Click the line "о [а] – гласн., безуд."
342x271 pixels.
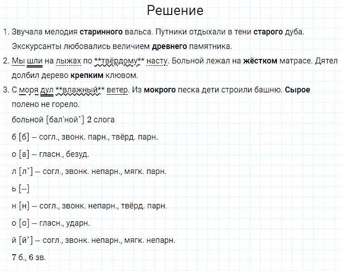(x=50, y=154)
